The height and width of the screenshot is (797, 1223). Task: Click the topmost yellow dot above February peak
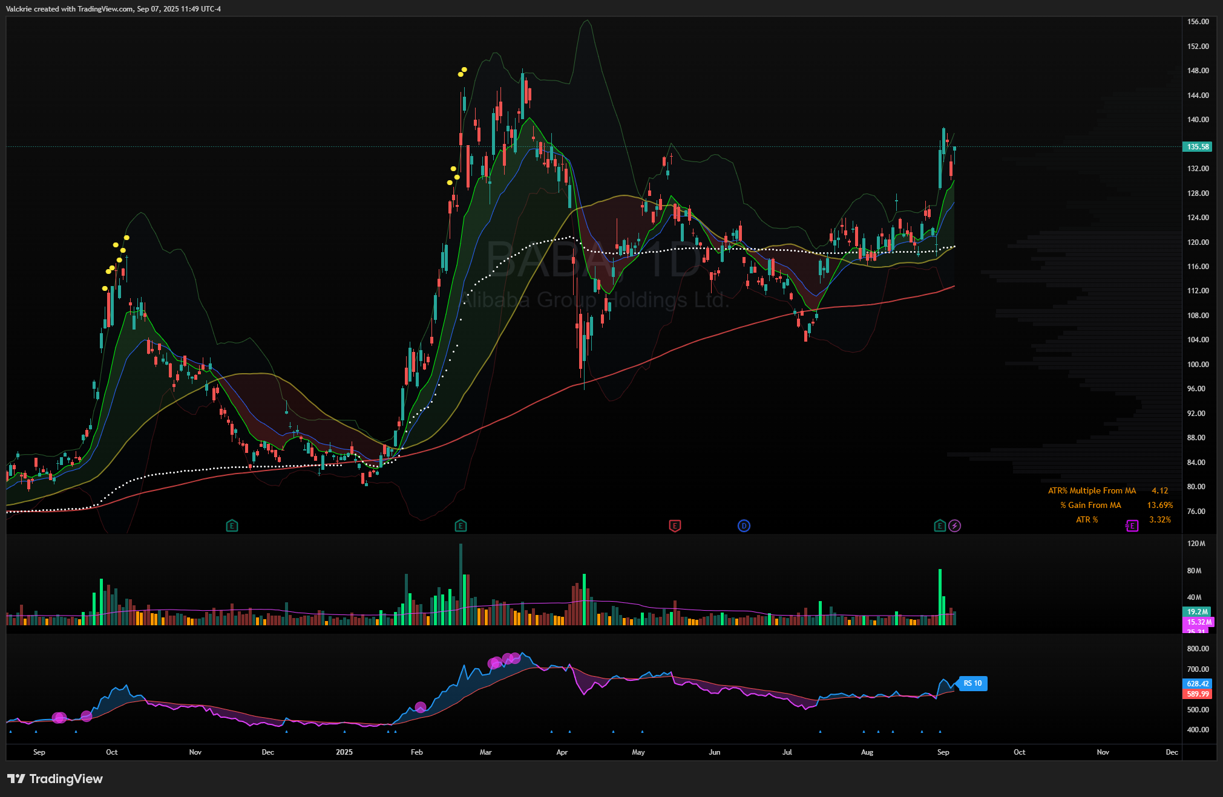[464, 70]
